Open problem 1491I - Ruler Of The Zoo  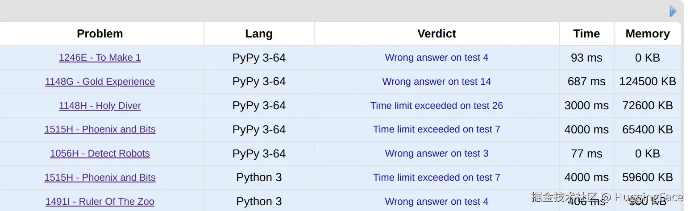100,202
